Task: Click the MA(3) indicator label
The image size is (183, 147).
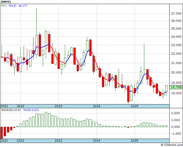Action: (12, 6)
